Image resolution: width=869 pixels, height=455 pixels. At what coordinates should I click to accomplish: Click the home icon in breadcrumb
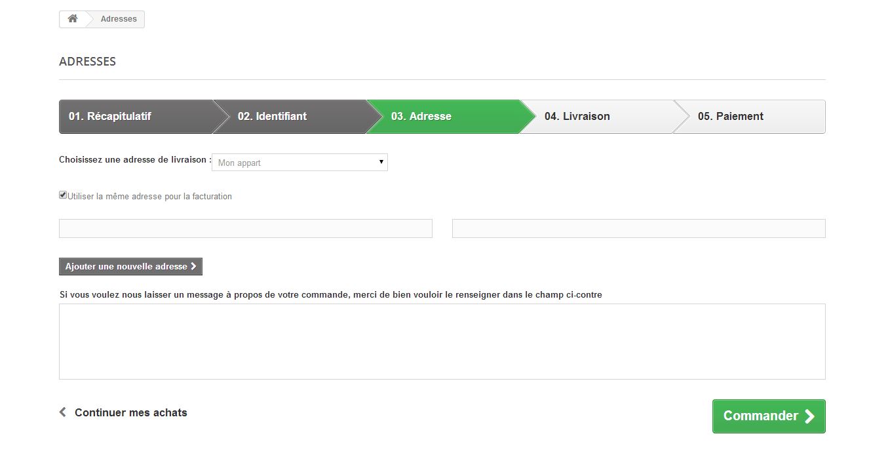(x=73, y=19)
